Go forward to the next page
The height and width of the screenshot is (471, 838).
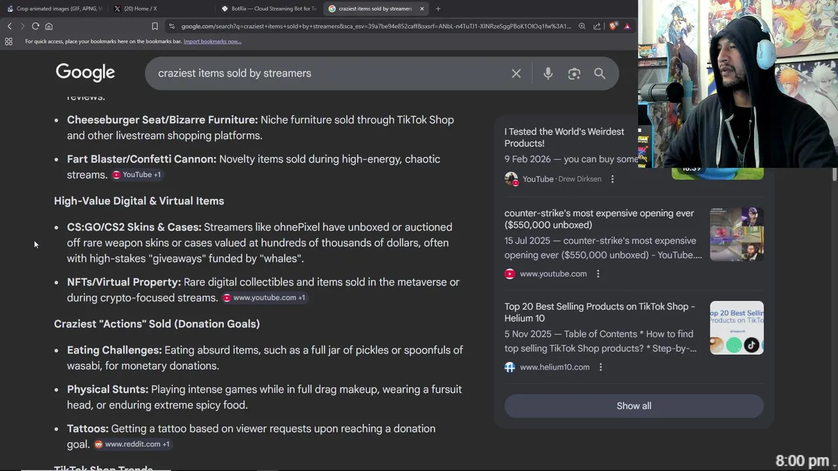point(22,26)
